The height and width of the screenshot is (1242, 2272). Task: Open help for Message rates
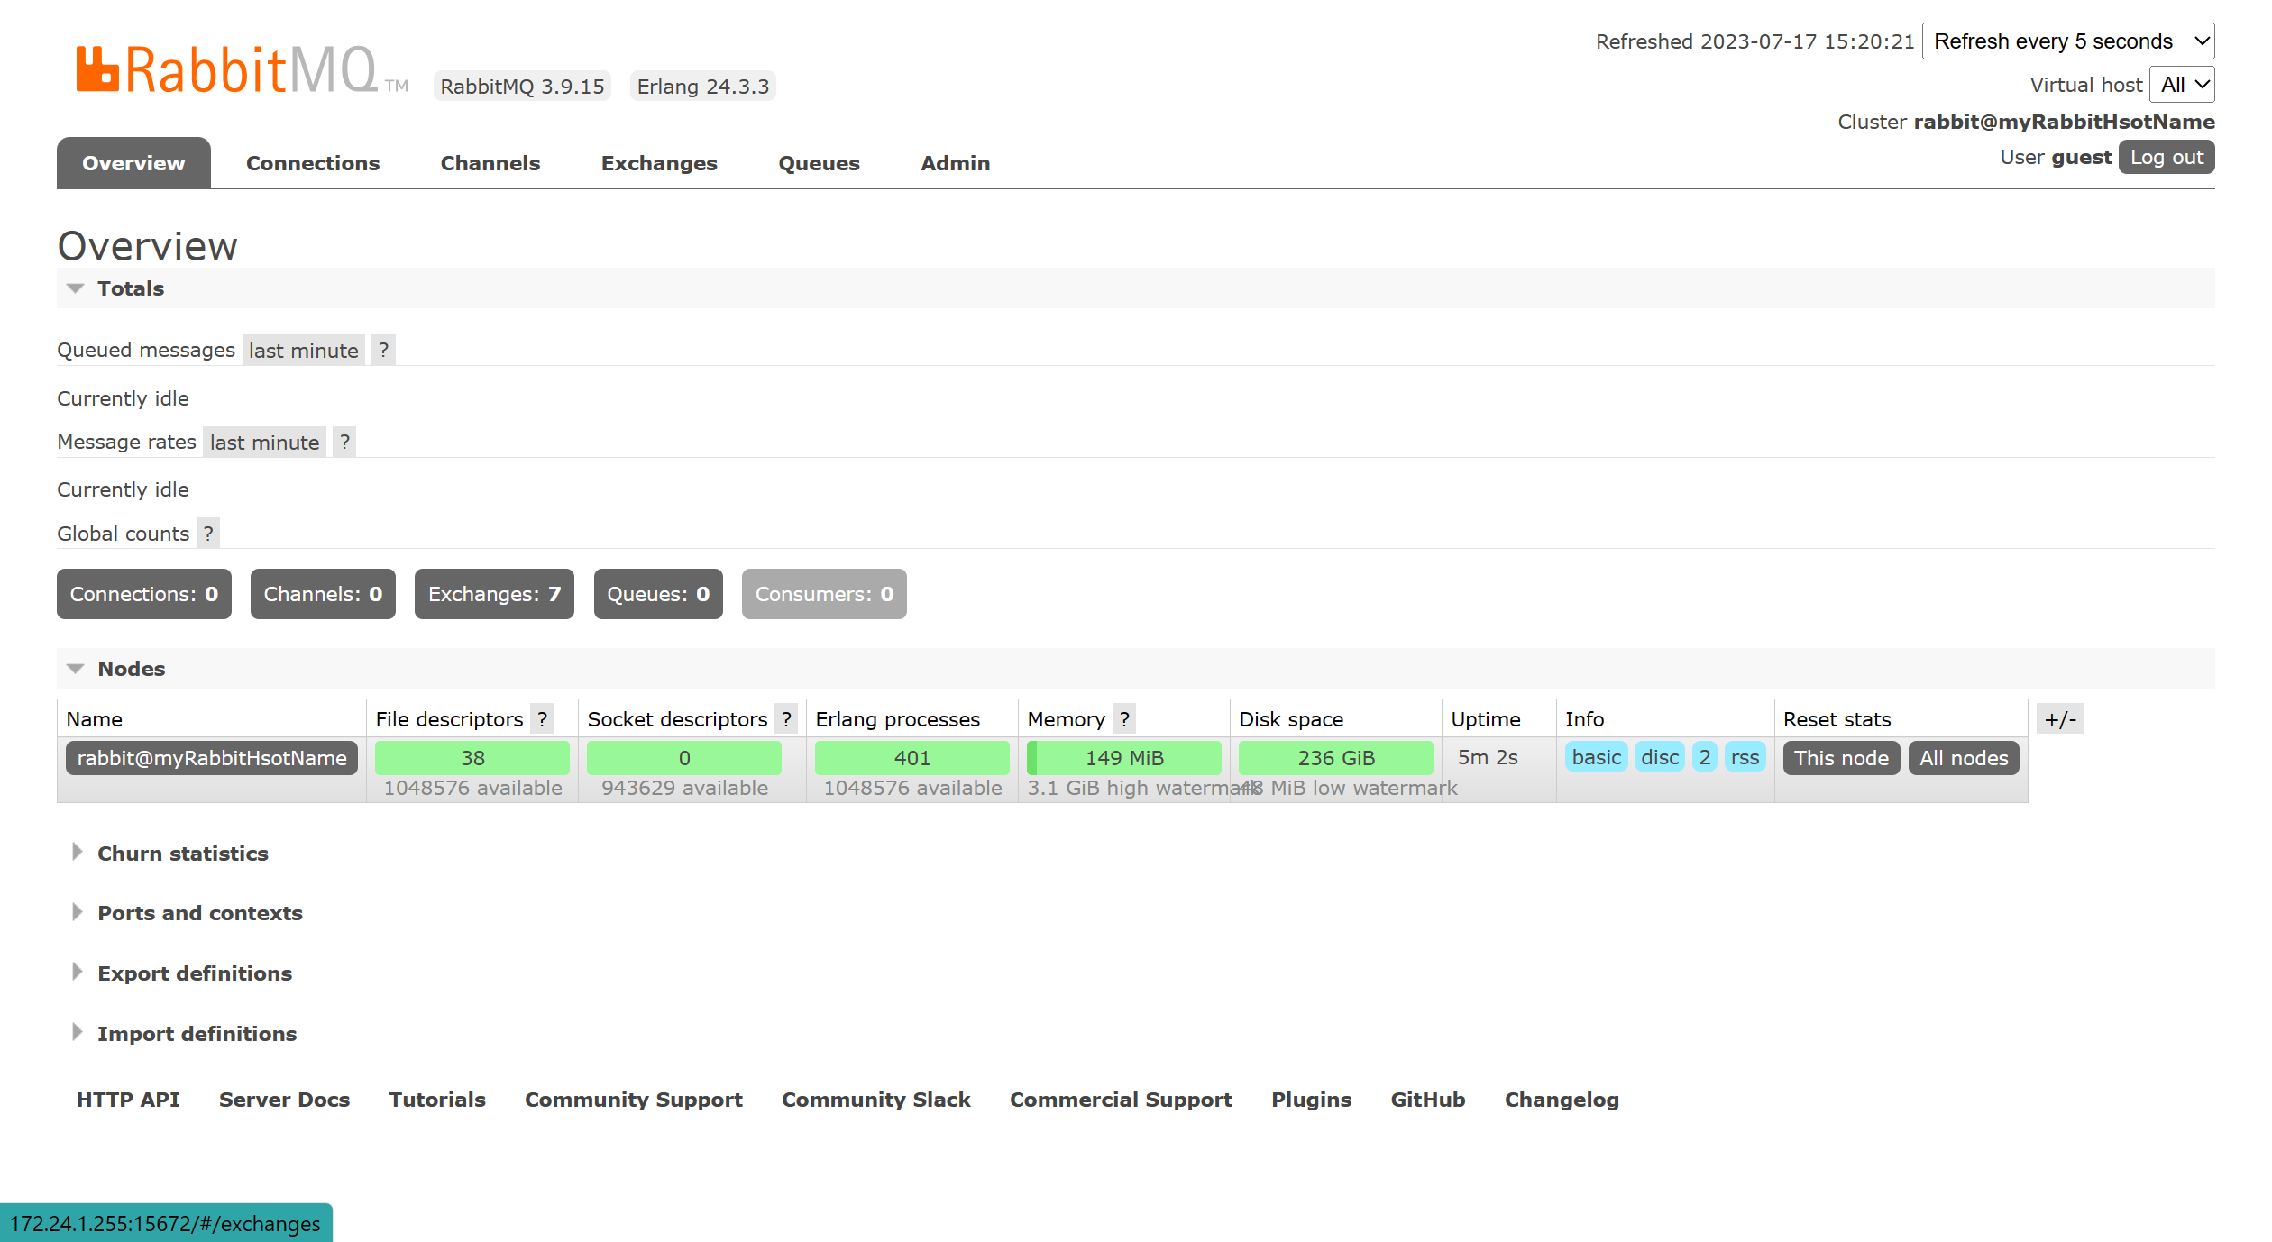click(x=344, y=442)
